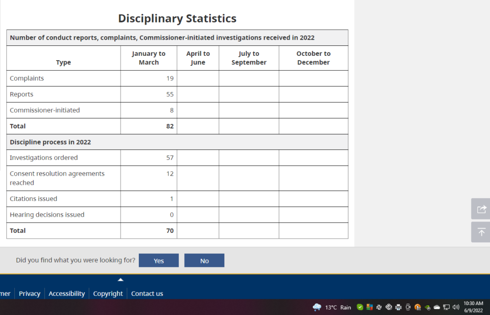This screenshot has width=490, height=315.
Task: Click the Citations issued row label
Action: [33, 199]
